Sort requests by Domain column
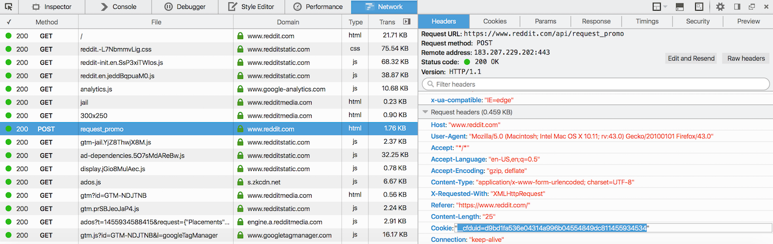773x244 pixels. [x=288, y=22]
